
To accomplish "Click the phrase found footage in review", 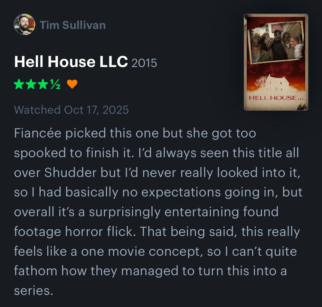I will tap(261, 212).
